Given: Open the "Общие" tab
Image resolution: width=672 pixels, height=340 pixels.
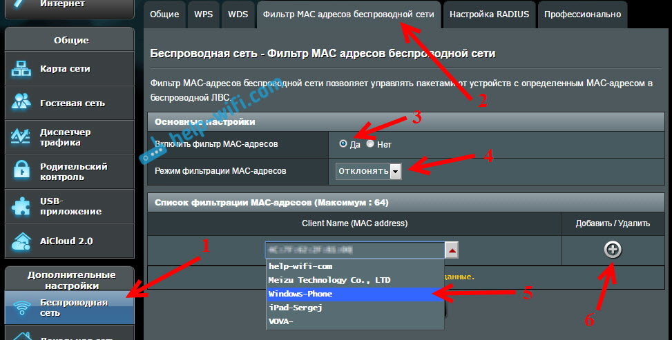Looking at the screenshot, I should (166, 14).
